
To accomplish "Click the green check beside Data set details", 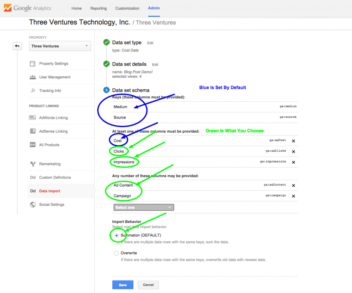I will click(x=107, y=64).
